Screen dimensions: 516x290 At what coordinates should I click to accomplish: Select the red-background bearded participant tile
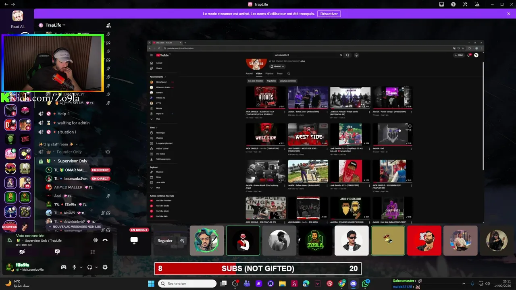click(424, 240)
